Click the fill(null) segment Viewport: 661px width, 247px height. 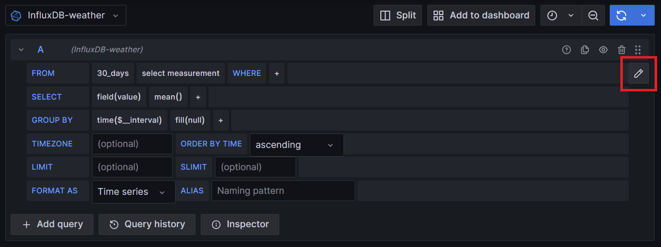pyautogui.click(x=190, y=120)
